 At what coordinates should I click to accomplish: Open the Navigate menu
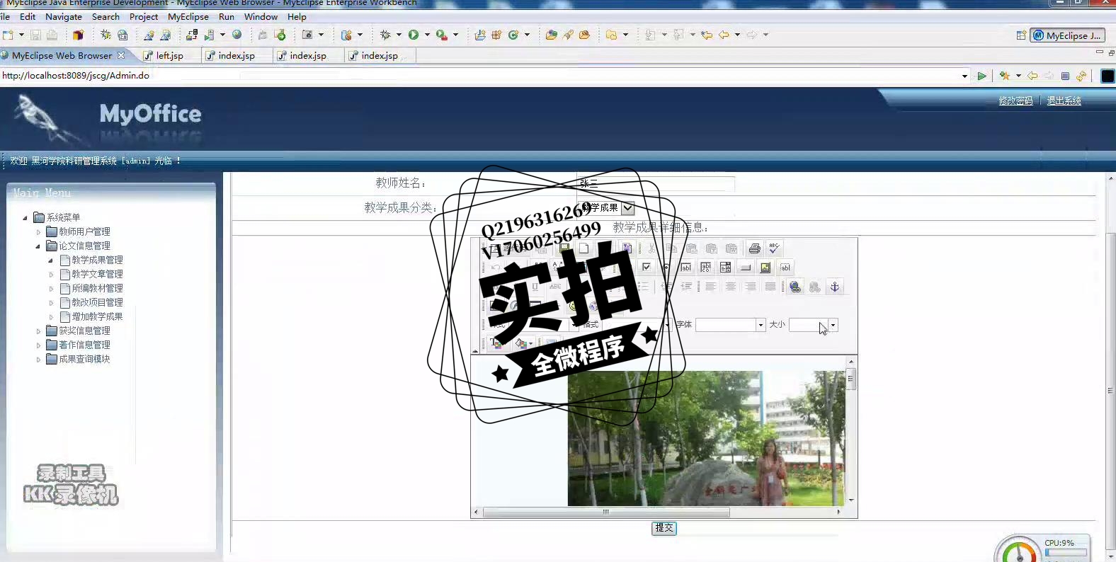tap(64, 16)
